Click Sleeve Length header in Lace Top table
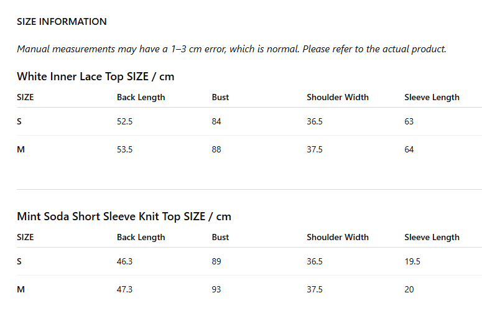This screenshot has height=321, width=482. coord(432,97)
